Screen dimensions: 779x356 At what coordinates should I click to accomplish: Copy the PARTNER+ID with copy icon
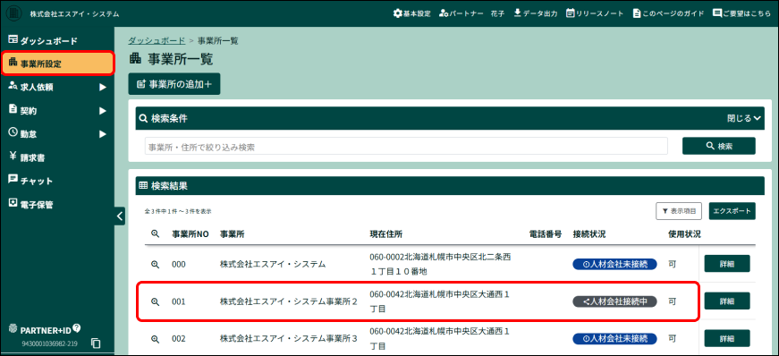(x=97, y=343)
